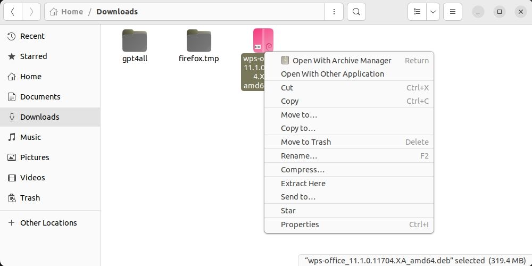The height and width of the screenshot is (266, 532).
Task: Choose Open With Archive Manager
Action: [342, 61]
